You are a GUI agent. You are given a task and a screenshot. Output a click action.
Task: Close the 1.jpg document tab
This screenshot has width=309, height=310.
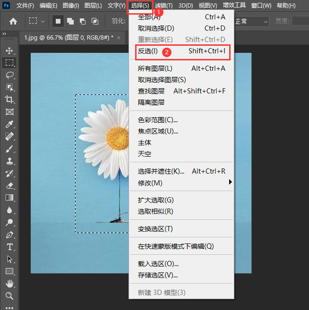pos(118,38)
